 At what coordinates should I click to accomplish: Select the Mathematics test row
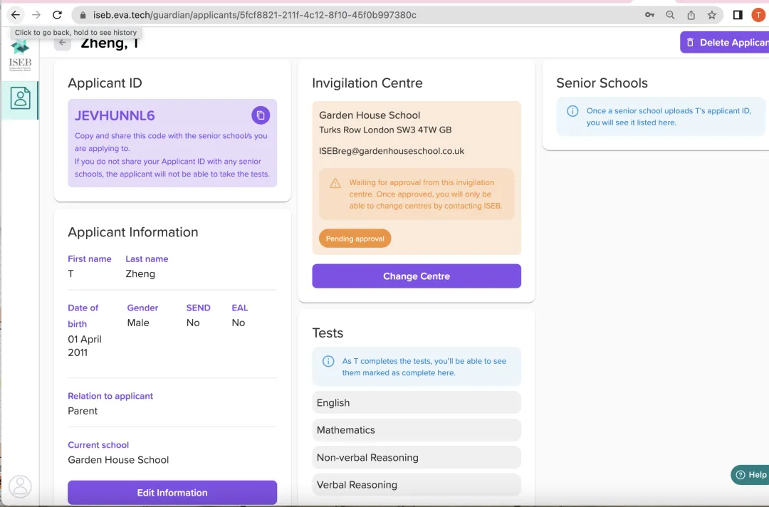417,430
